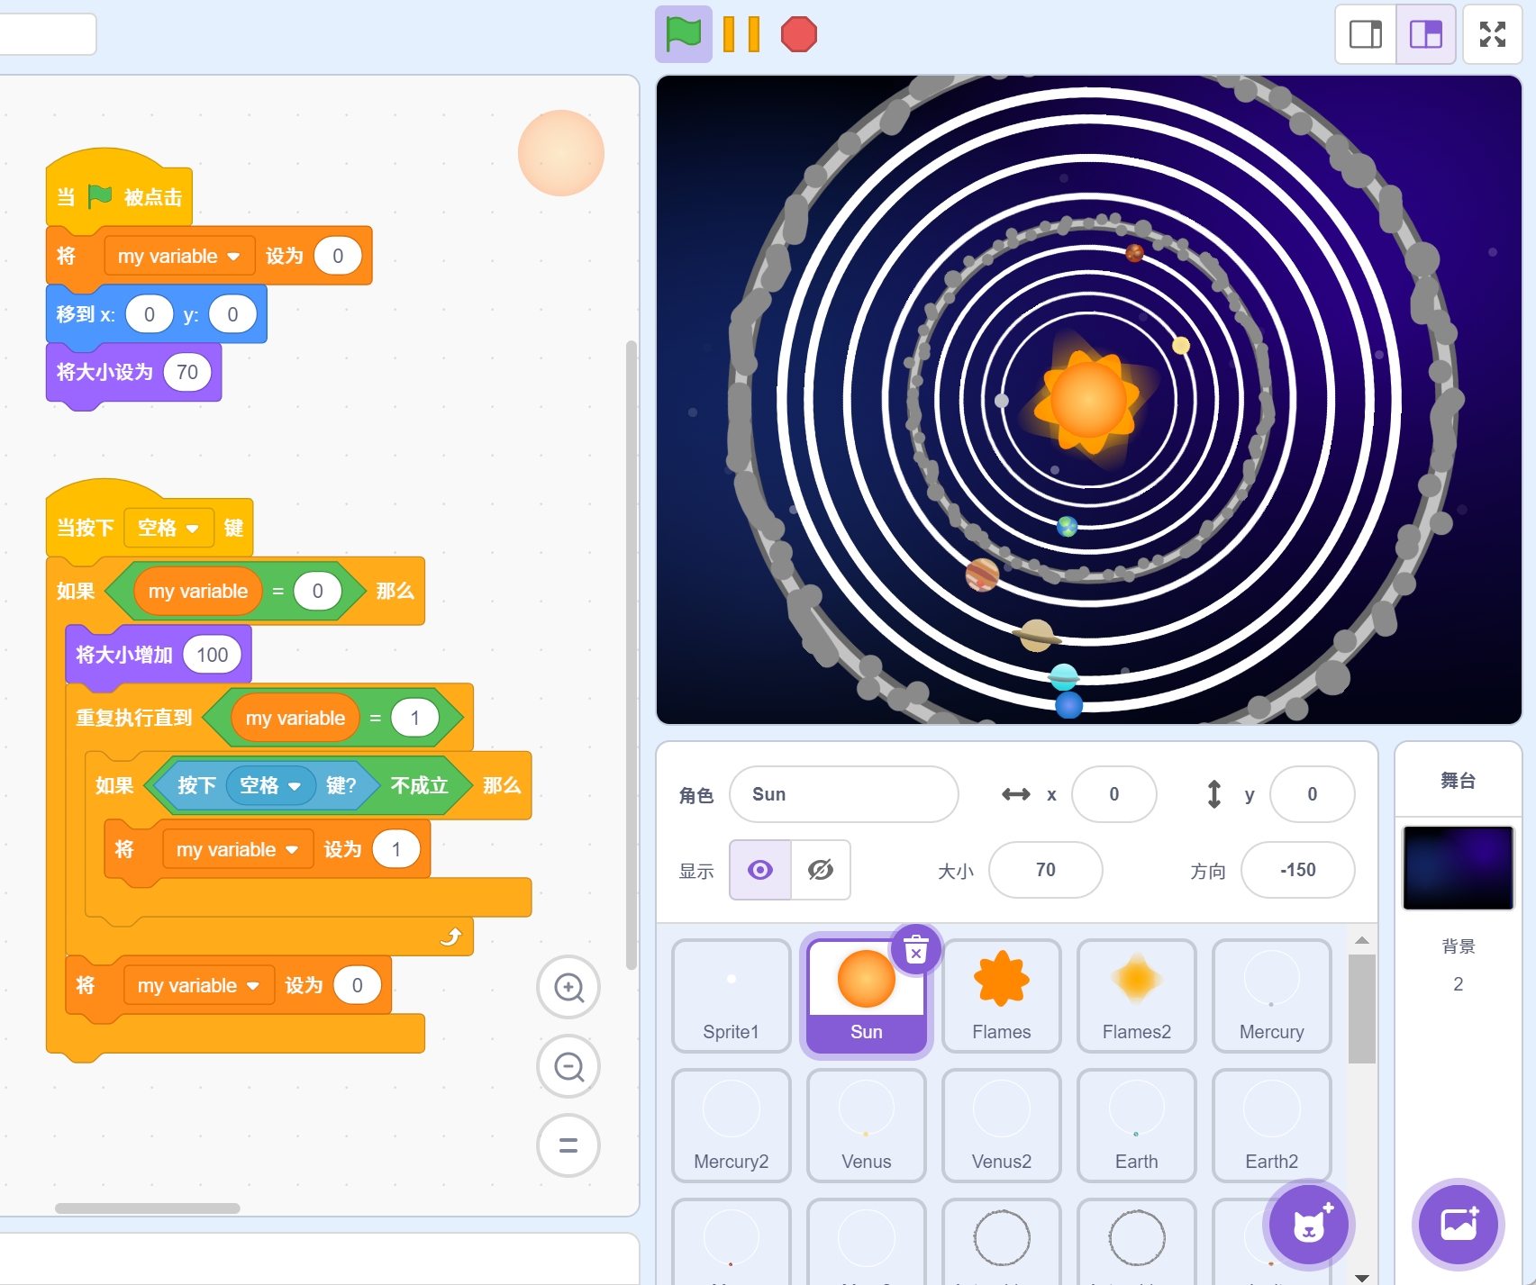This screenshot has width=1536, height=1285.
Task: Reset workspace zoom with equals button
Action: (568, 1145)
